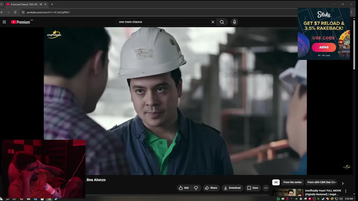The image size is (358, 201).
Task: Open a new browser tab
Action: tap(52, 4)
